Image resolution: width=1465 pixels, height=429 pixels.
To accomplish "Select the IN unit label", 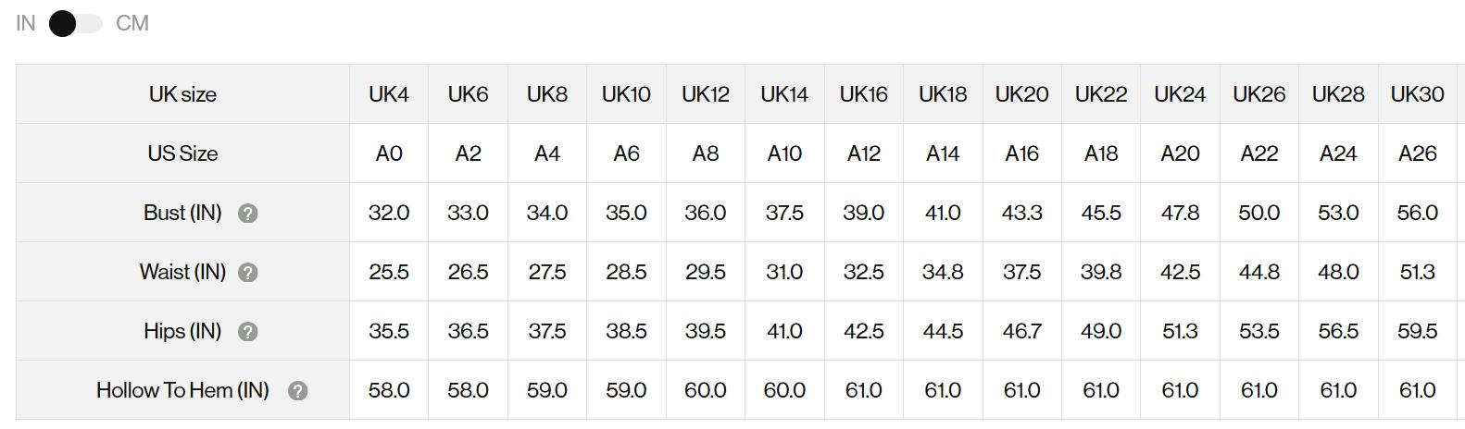I will 26,23.
